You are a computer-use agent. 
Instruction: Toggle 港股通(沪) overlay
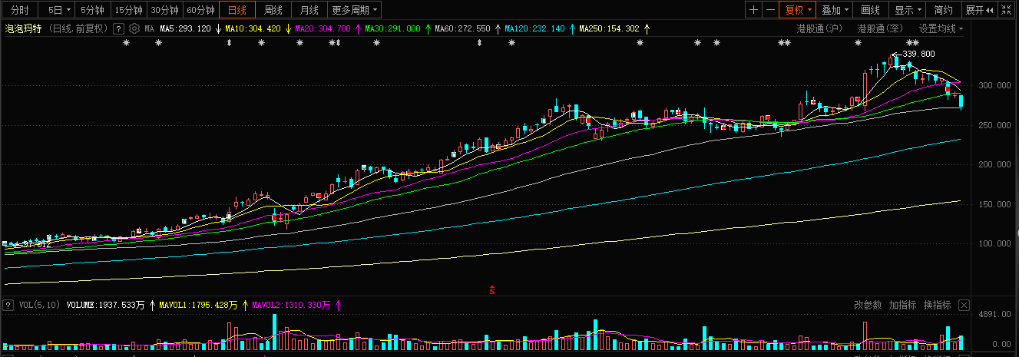tap(819, 28)
